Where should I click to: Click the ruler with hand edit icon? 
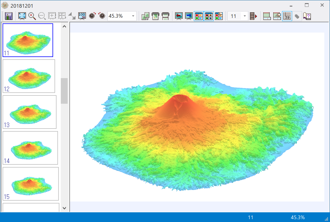(x=277, y=16)
